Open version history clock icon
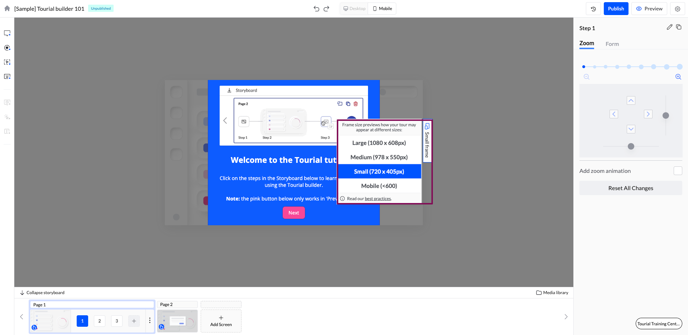The width and height of the screenshot is (688, 335). coord(593,9)
